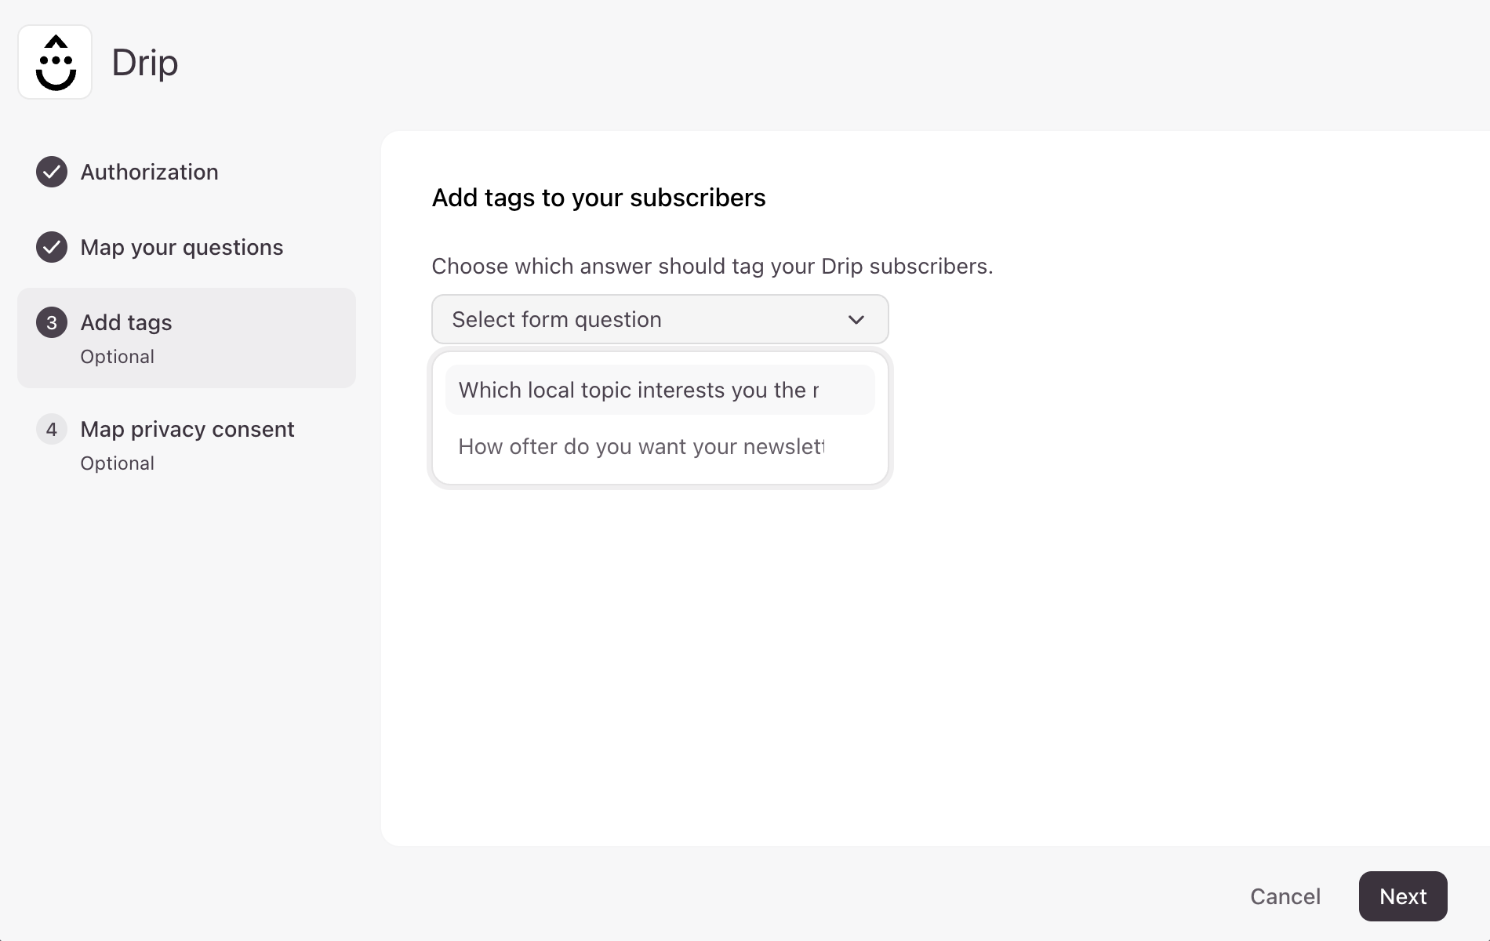Click the Optional label under Add tags
The height and width of the screenshot is (941, 1490).
[x=117, y=357]
